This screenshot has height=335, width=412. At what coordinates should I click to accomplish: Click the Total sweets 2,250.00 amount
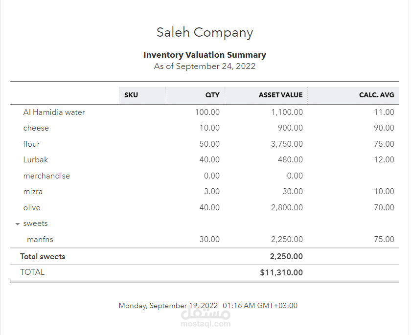[x=286, y=257]
